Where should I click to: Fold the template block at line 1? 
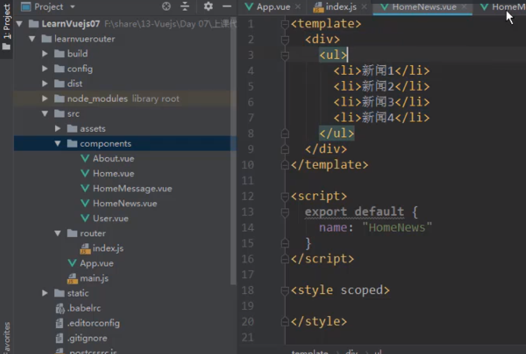click(x=285, y=24)
